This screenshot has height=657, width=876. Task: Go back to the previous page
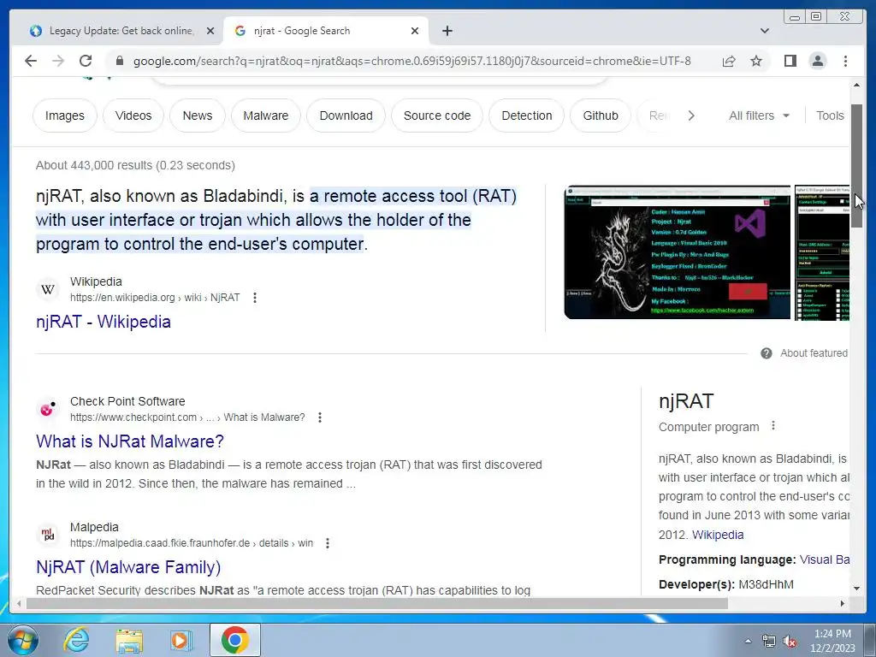click(31, 61)
